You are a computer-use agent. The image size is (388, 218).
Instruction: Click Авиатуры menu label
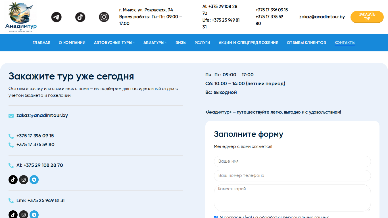154,43
